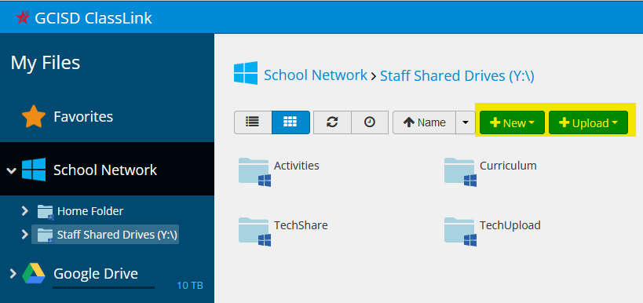Select Google Drive label in the sidebar
643x303 pixels.
pos(96,273)
